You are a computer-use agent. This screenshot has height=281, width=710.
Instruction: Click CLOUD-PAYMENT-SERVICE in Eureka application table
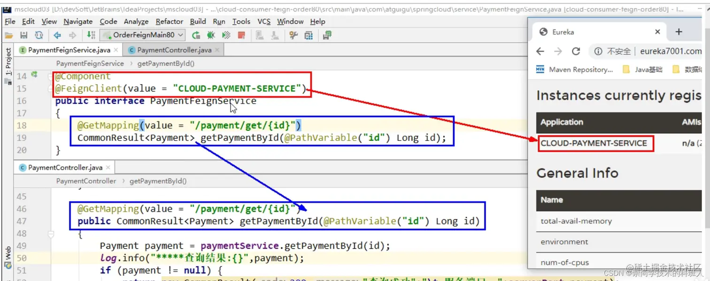(594, 143)
